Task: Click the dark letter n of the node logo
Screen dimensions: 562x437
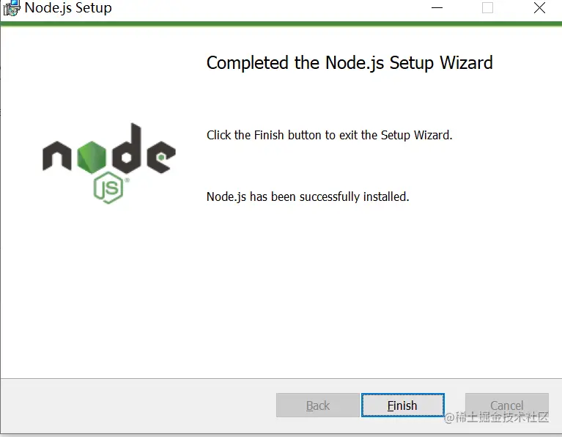Action: tap(57, 155)
